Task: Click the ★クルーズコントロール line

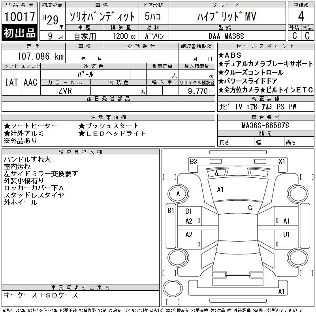Action: click(251, 72)
